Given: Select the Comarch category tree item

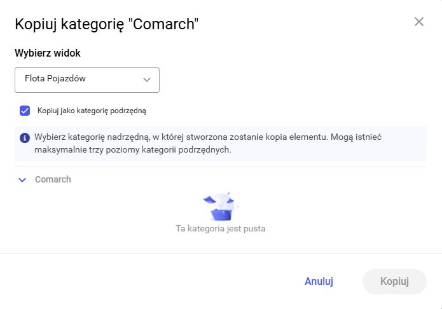Looking at the screenshot, I should tap(53, 179).
